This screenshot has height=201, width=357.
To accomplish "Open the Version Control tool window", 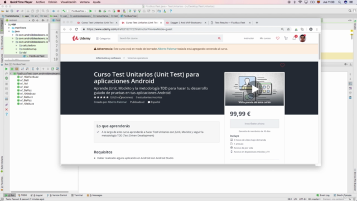I will click(57, 195).
